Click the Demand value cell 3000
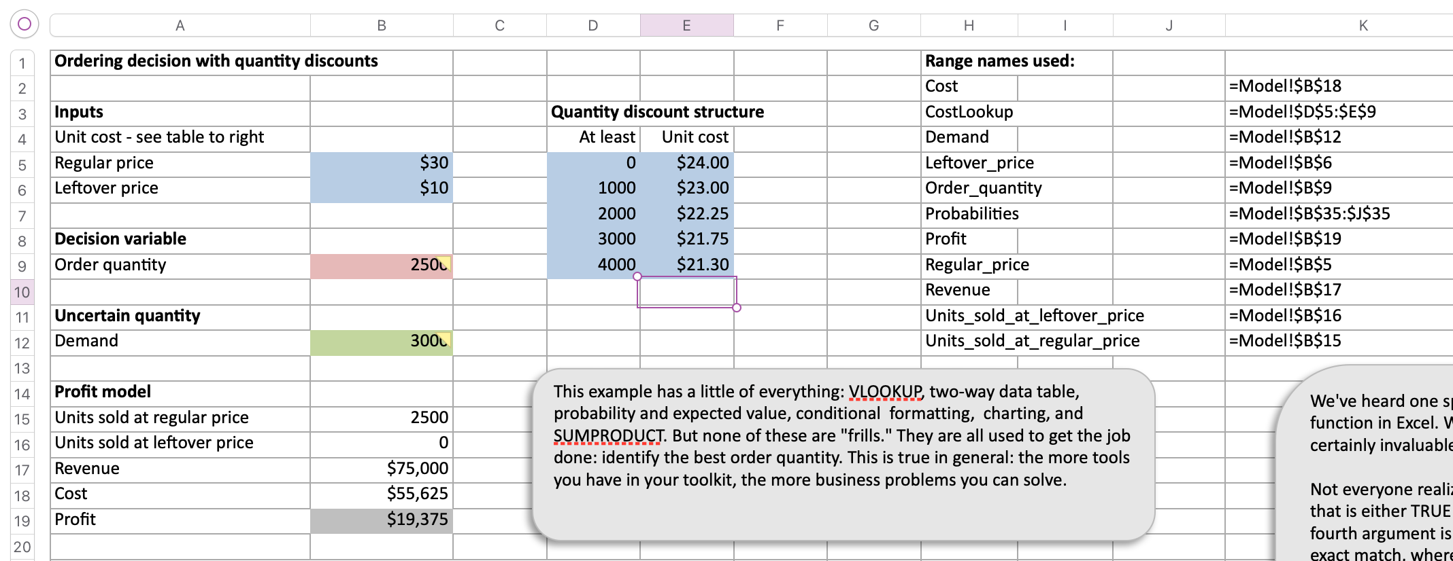This screenshot has height=561, width=1453. [382, 342]
